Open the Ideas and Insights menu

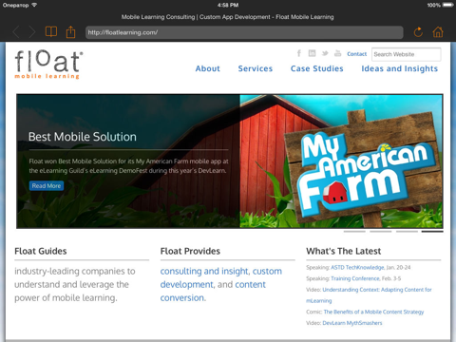click(x=400, y=69)
